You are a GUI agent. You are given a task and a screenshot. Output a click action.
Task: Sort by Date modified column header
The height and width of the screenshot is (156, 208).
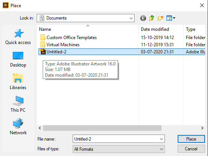161,29
